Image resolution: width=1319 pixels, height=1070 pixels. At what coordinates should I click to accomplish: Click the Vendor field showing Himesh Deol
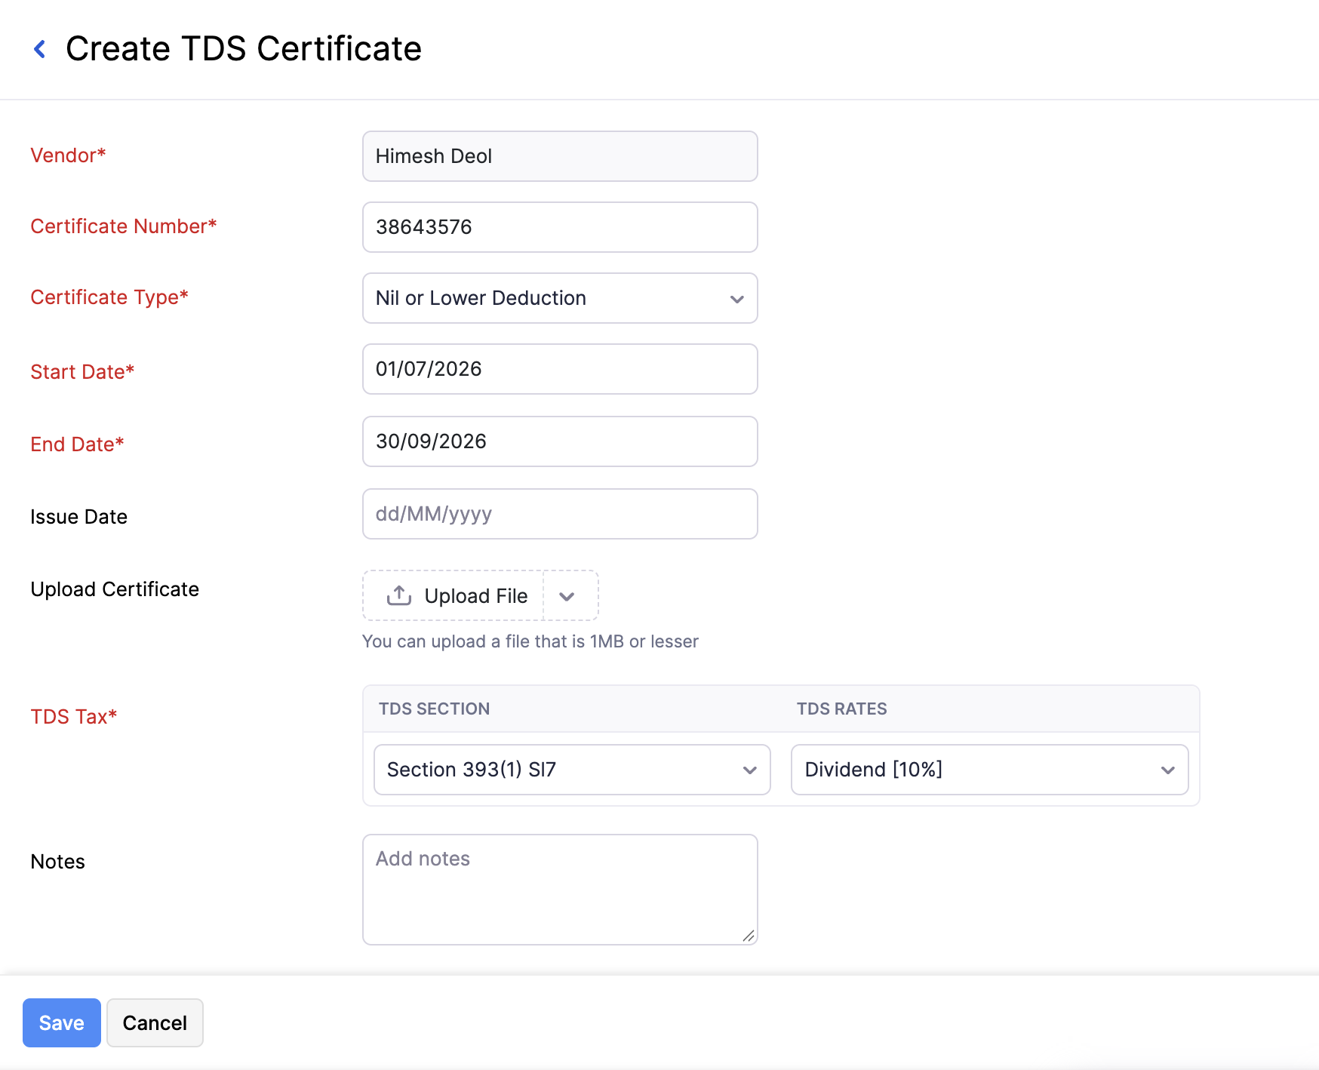point(560,156)
